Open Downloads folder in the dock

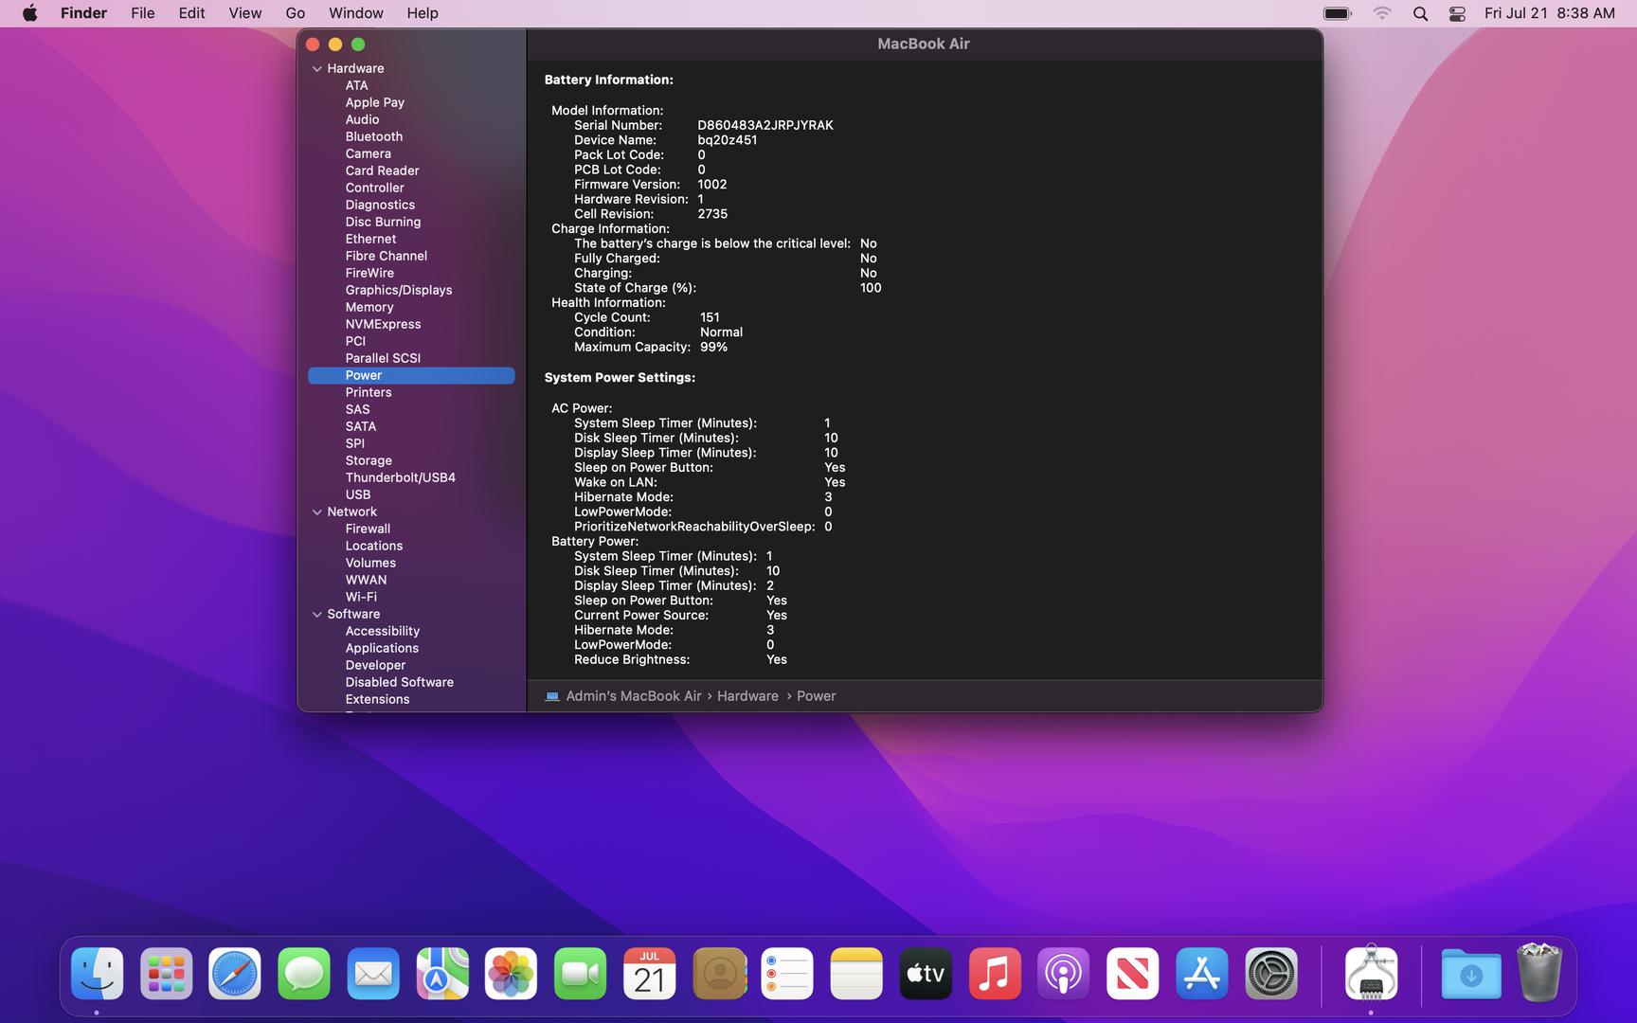pos(1471,974)
